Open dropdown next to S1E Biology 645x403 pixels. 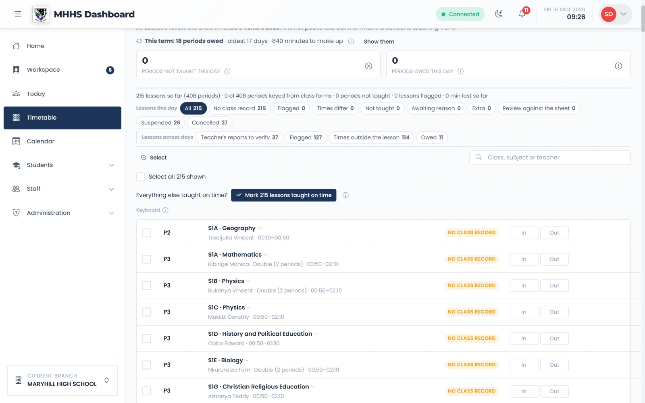point(247,360)
